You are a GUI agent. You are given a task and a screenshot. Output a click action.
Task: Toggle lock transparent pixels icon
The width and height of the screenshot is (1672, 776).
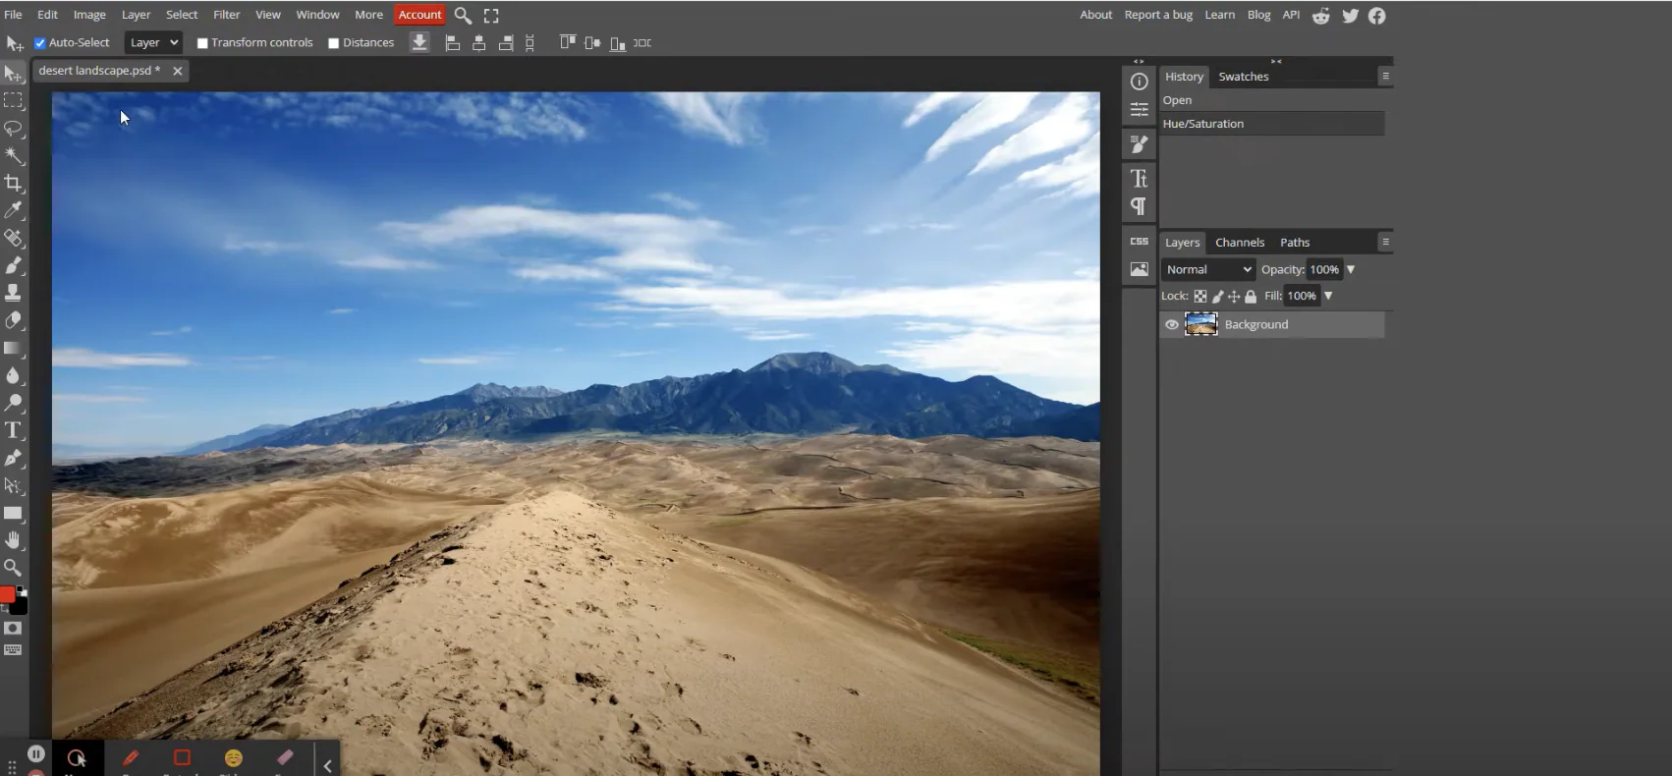(1200, 296)
